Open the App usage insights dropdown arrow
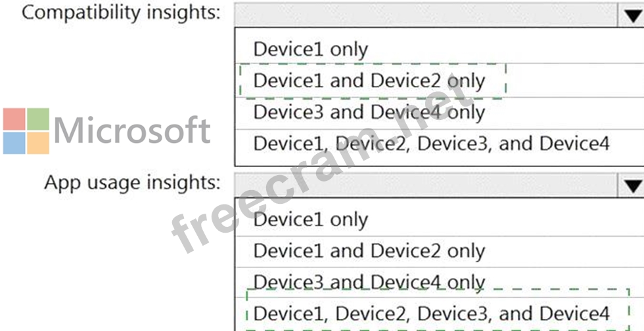Image resolution: width=644 pixels, height=331 pixels. [630, 185]
